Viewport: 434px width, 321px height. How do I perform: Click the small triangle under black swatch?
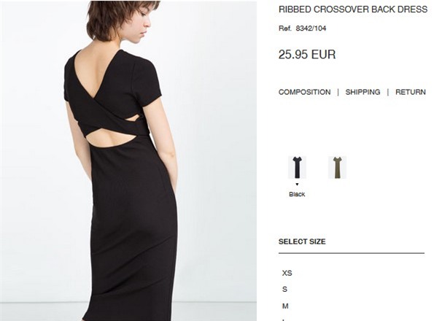pyautogui.click(x=297, y=185)
